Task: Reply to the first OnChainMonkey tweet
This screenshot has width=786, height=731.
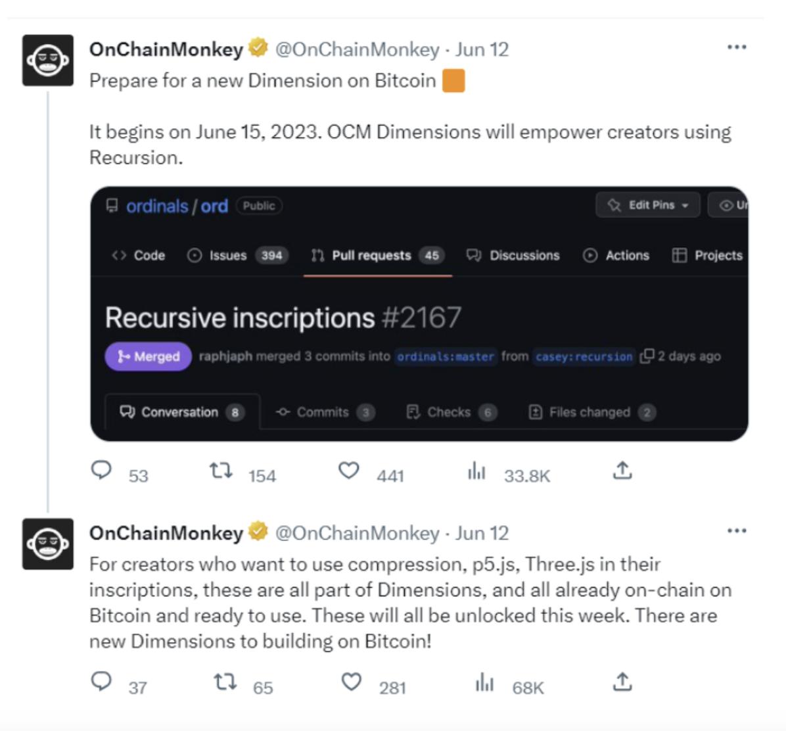Action: tap(101, 471)
